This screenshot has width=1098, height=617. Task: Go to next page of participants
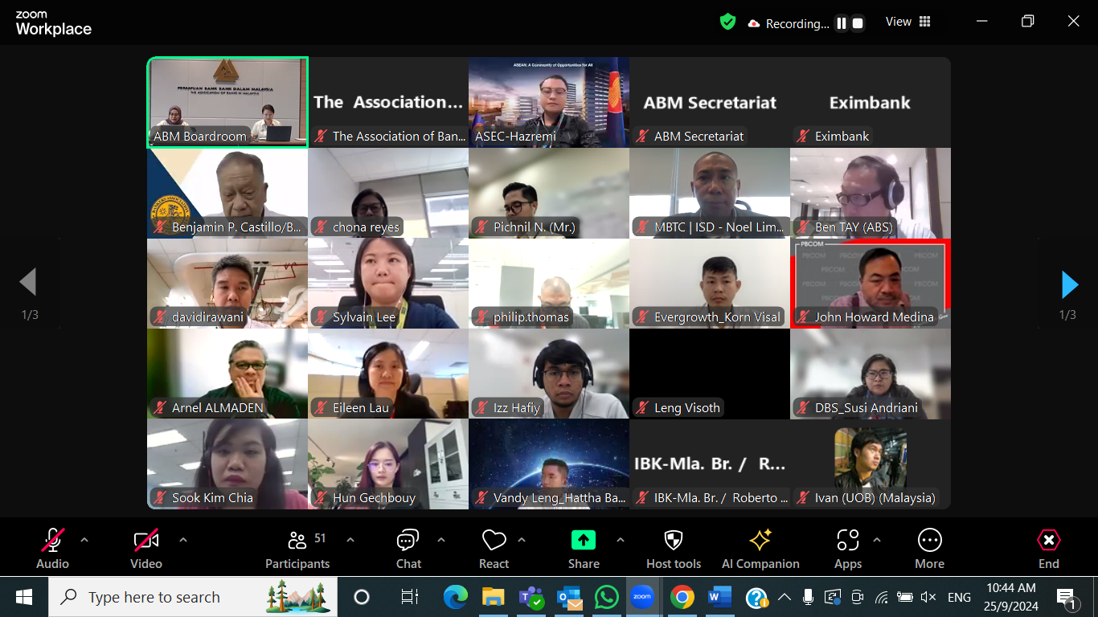pos(1069,284)
